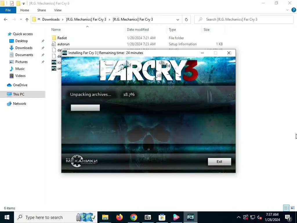Expand the ribbon with the chevron
Viewport: 297px width, 223px height.
pyautogui.click(x=287, y=10)
